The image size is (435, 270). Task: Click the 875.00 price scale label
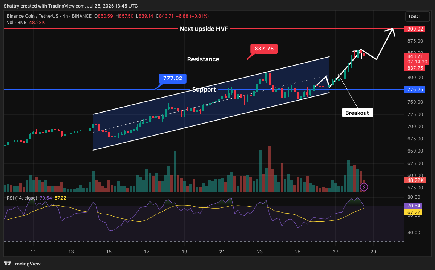pyautogui.click(x=415, y=41)
